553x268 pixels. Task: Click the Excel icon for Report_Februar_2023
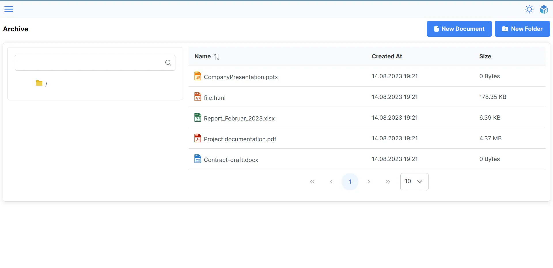pyautogui.click(x=198, y=118)
